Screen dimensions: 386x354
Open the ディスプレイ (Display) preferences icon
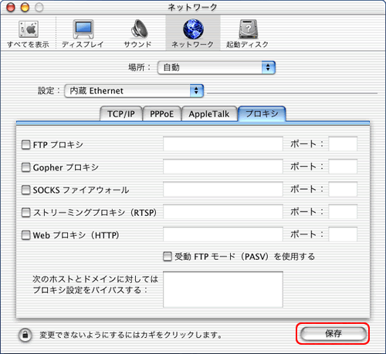click(x=83, y=29)
